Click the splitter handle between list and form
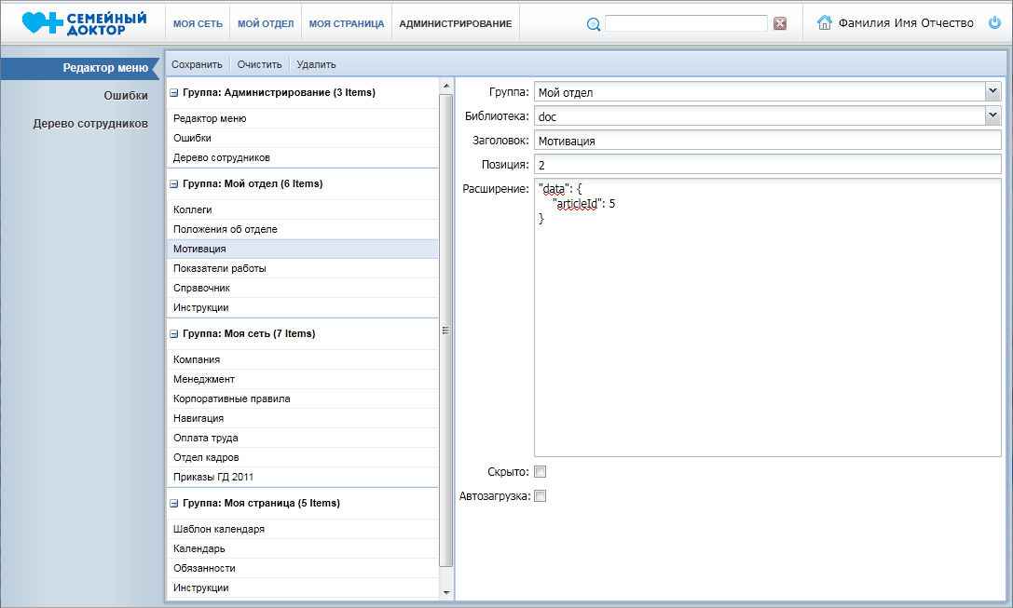 454,340
